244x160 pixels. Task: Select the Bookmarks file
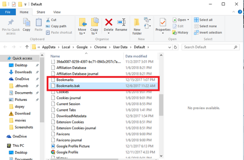click(x=103, y=80)
